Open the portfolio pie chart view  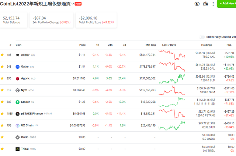pyautogui.click(x=205, y=4)
